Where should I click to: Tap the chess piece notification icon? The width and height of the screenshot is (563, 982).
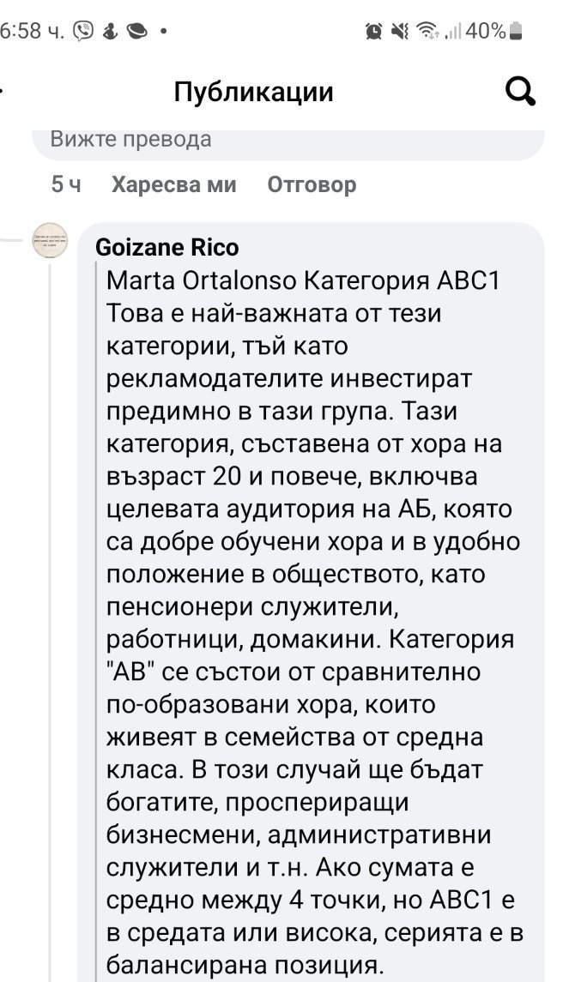pos(109,32)
